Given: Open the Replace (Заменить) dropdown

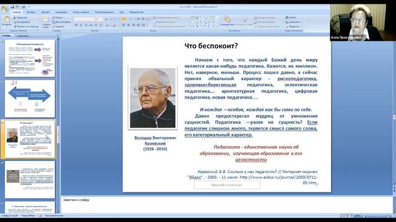Looking at the screenshot, I should pos(294,22).
